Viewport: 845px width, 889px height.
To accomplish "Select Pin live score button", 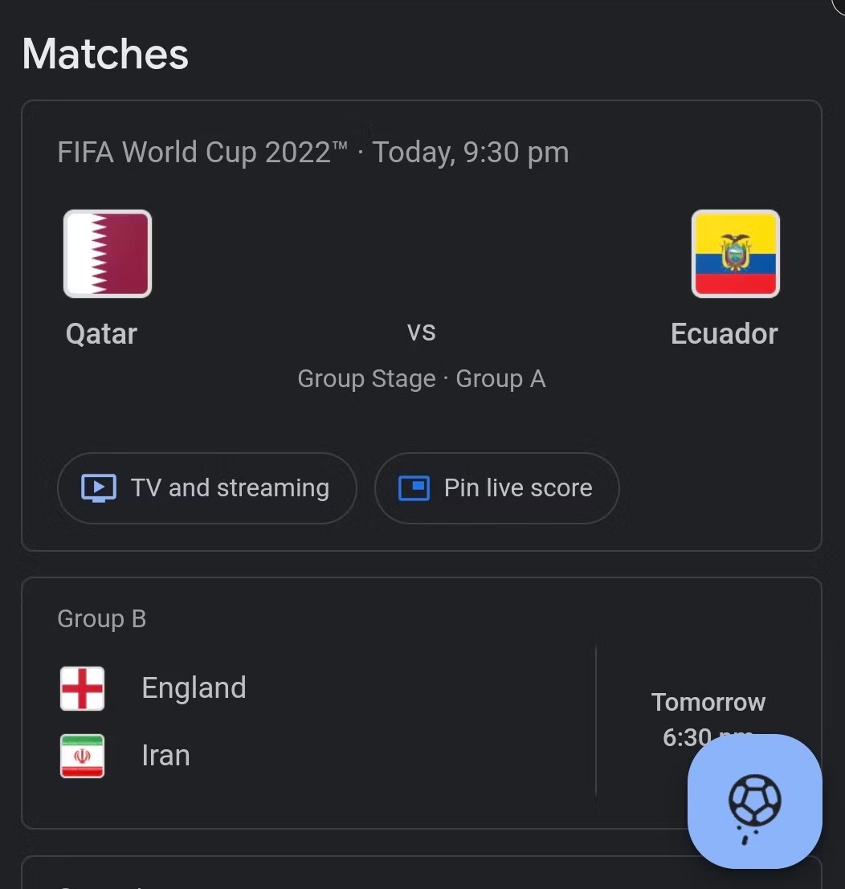I will point(496,488).
